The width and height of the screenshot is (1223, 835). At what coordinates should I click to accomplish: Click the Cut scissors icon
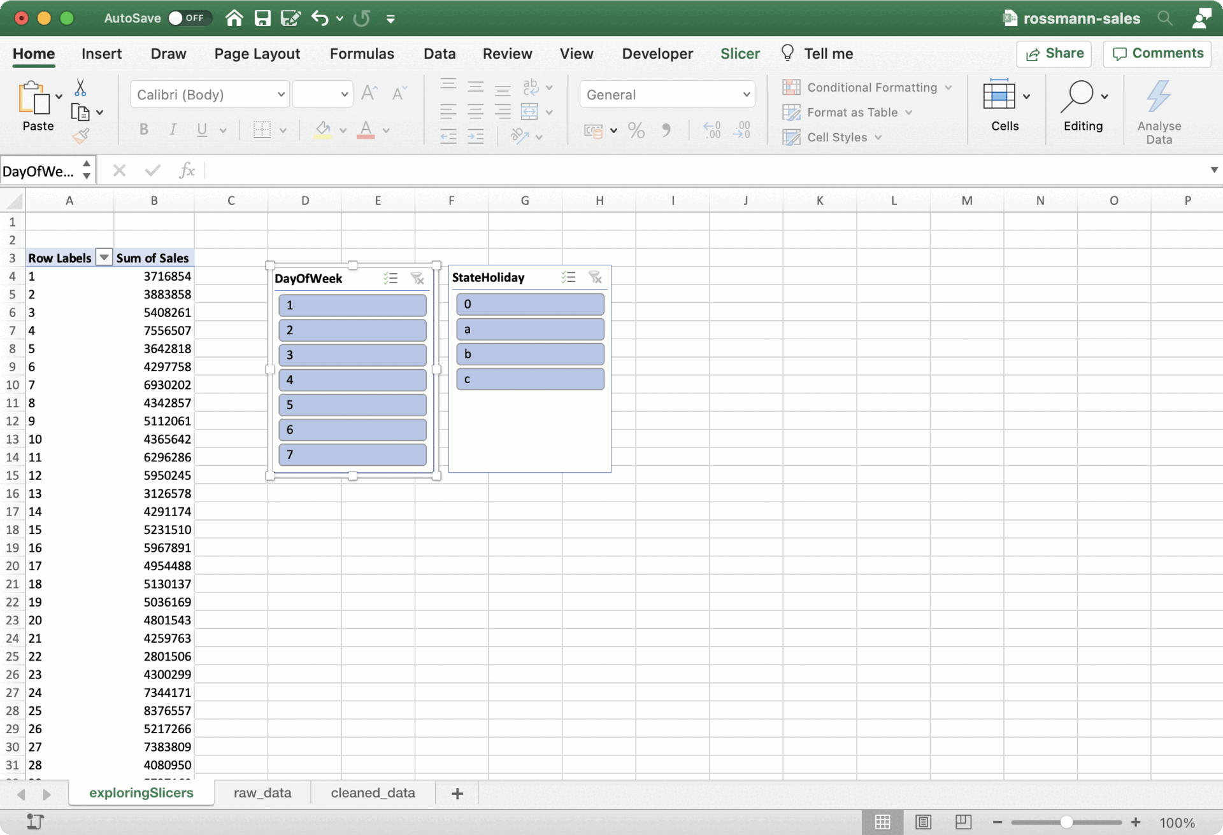click(80, 88)
